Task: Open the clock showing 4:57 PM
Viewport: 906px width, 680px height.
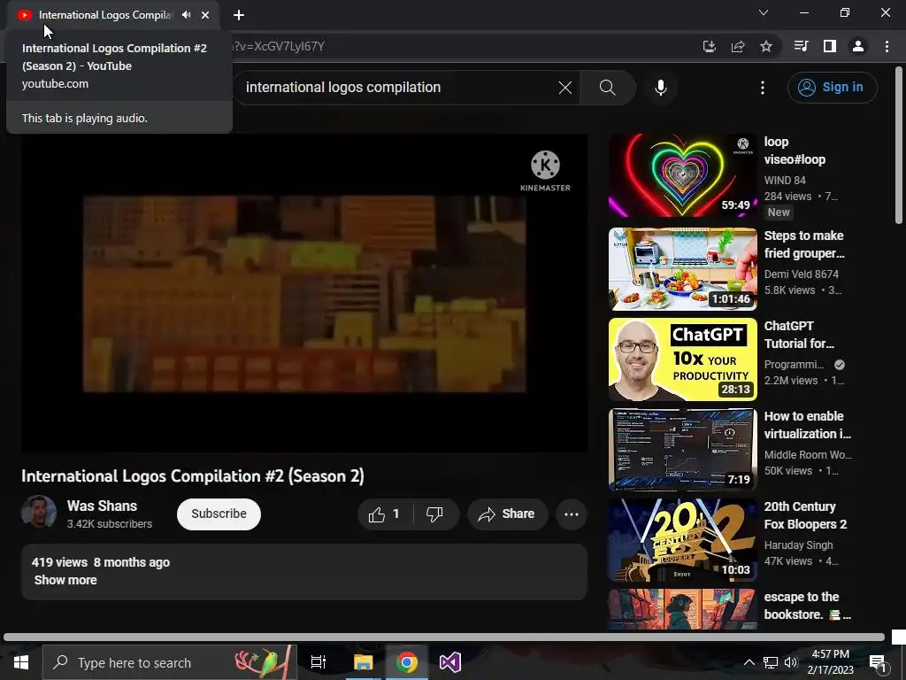Action: tap(830, 662)
